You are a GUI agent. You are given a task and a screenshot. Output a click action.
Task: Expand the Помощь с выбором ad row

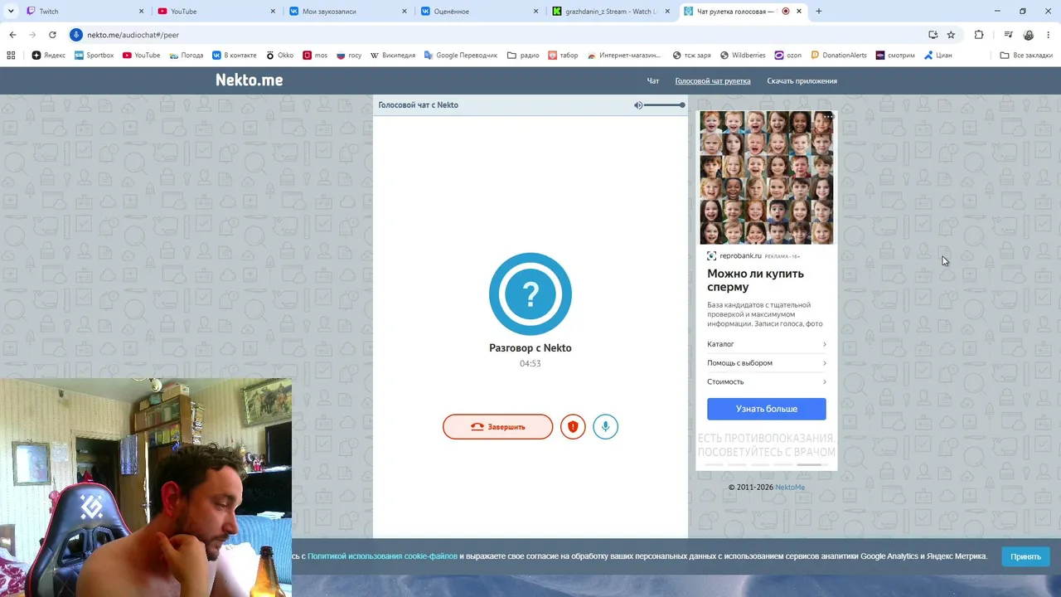tap(767, 363)
